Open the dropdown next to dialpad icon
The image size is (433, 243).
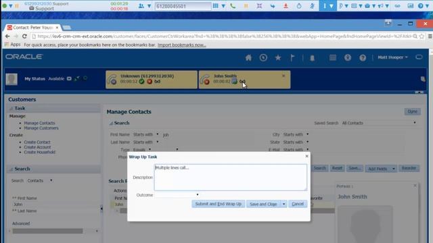[x=223, y=6]
